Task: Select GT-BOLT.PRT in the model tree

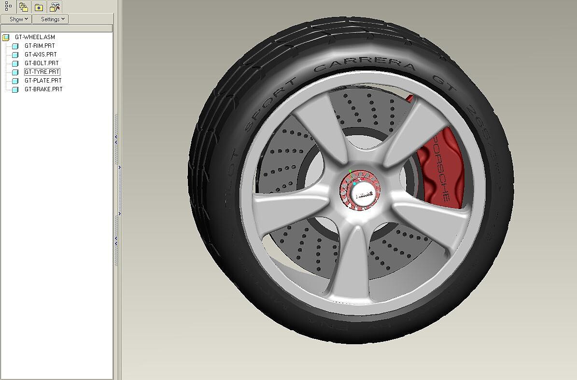Action: tap(42, 63)
